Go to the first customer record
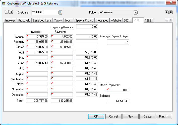Viewport: 178px width, 125px height. [7, 12]
